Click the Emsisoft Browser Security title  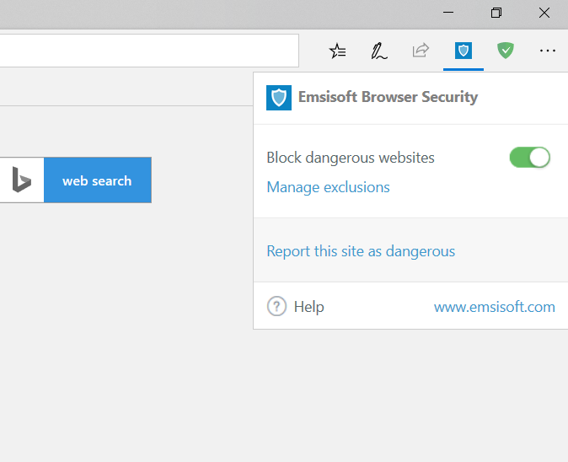pos(388,97)
